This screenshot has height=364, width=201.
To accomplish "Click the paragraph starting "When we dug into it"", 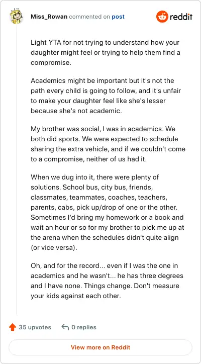I will 107,212.
